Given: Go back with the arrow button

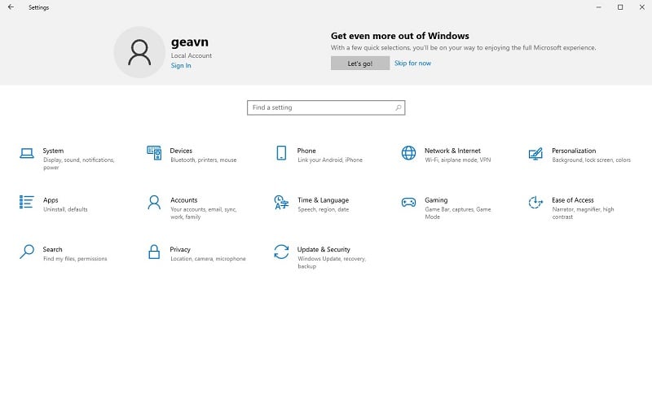Looking at the screenshot, I should tap(11, 7).
